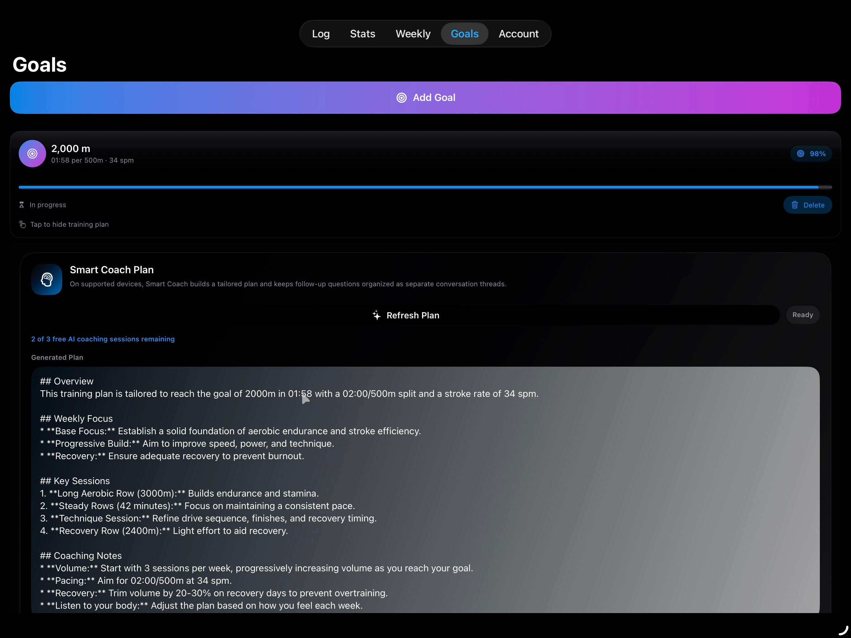Click the Steady Rows (42 minutes) line
This screenshot has width=851, height=638.
[197, 506]
